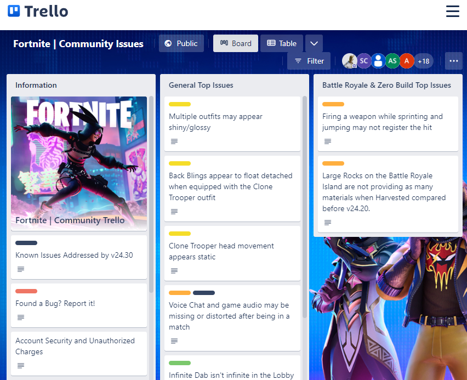Viewport: 467px width, 380px height.
Task: Click description icon on Firing a weapon card
Action: 328,141
